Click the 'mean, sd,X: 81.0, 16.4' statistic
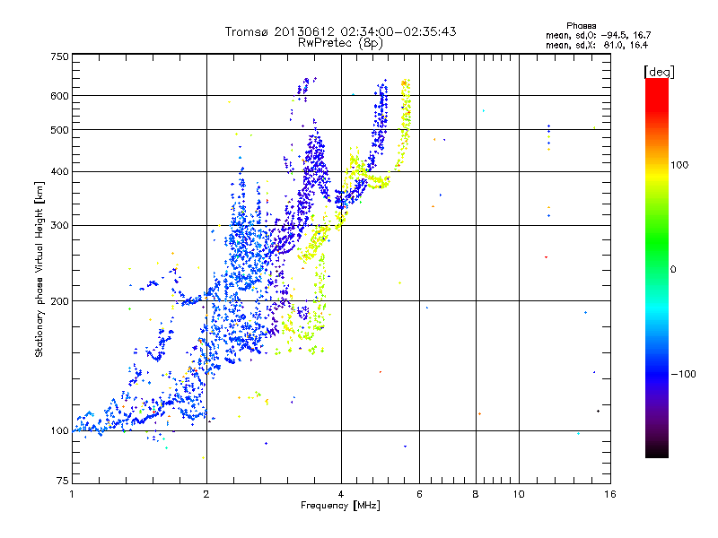This screenshot has height=538, width=718. coord(597,46)
